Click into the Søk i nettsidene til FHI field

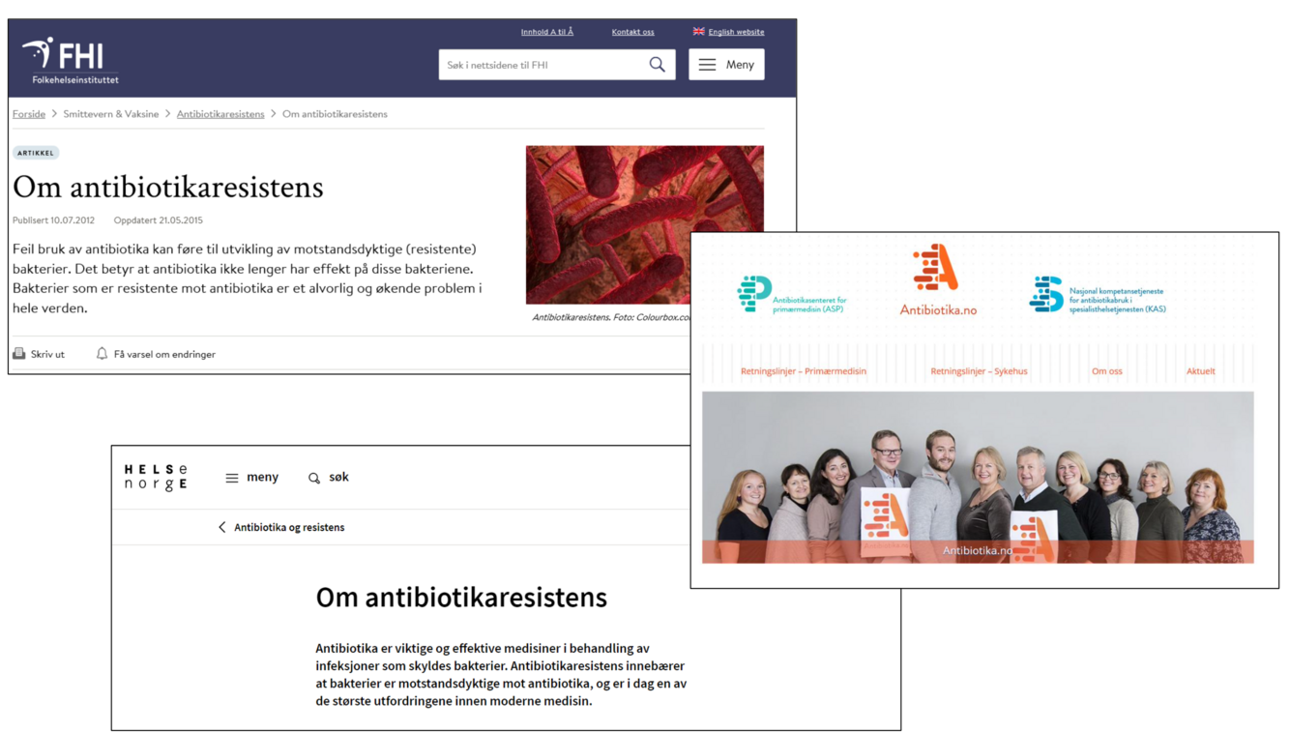(x=542, y=65)
